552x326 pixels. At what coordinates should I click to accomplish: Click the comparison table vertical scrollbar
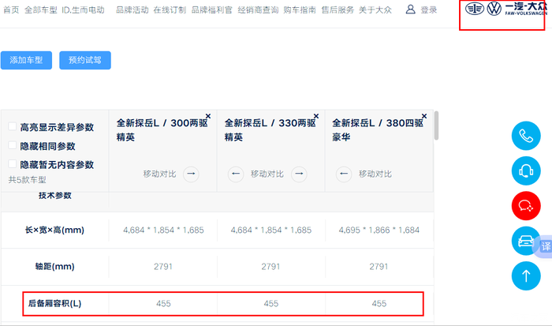(436, 126)
